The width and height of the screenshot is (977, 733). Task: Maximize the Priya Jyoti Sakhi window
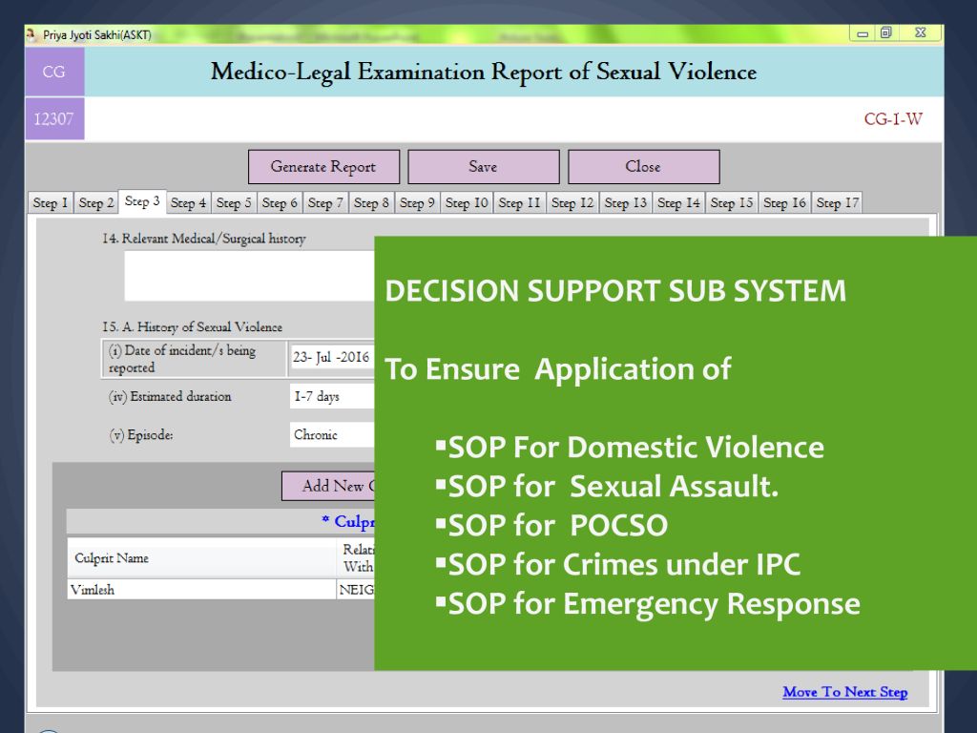point(886,33)
